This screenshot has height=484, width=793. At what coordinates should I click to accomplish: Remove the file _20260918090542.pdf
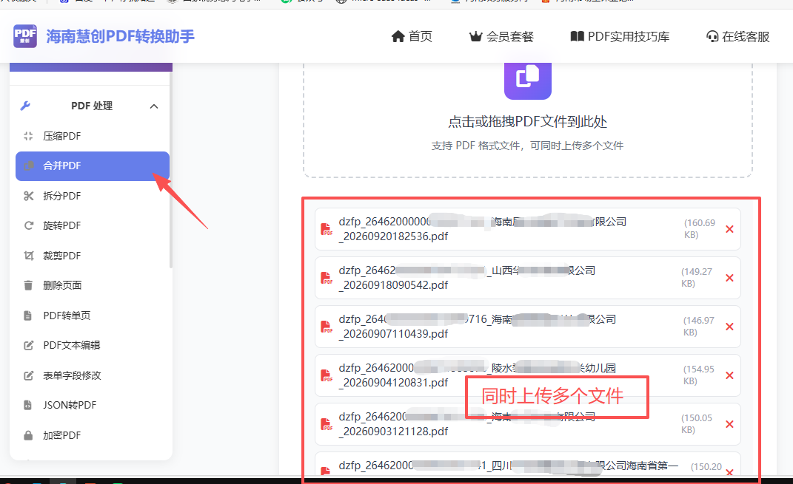[729, 278]
